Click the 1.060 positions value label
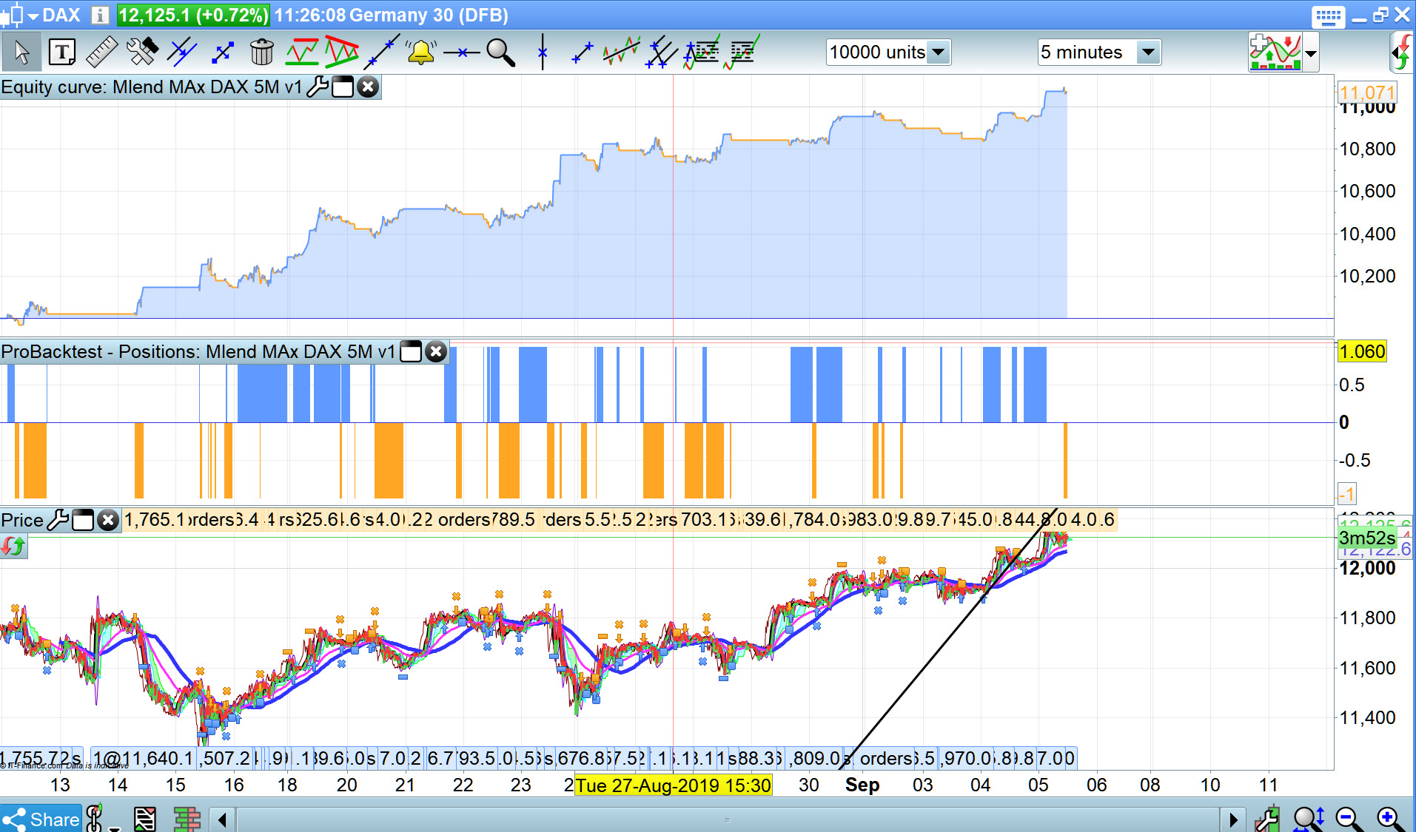Viewport: 1416px width, 832px height. 1362,352
